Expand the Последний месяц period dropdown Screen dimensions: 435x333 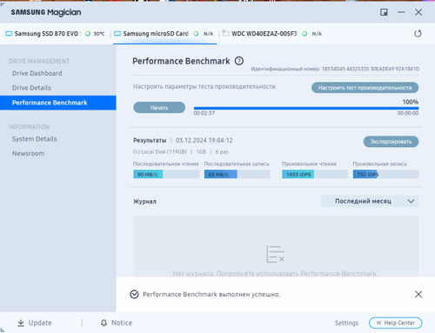(x=370, y=201)
